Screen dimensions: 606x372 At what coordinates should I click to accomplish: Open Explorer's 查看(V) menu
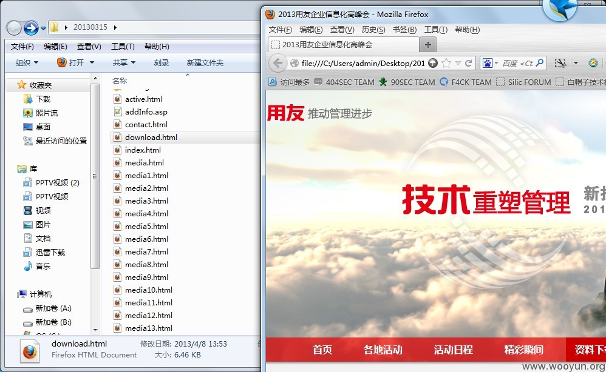click(x=89, y=47)
